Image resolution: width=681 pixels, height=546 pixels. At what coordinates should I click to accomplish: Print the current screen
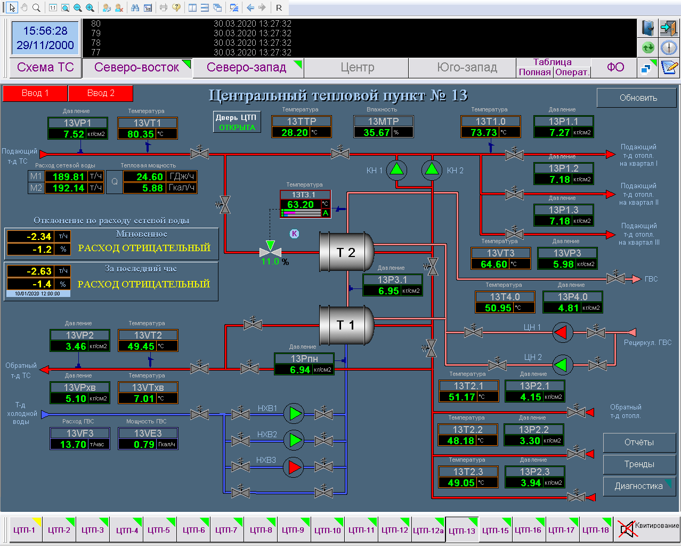coord(164,7)
